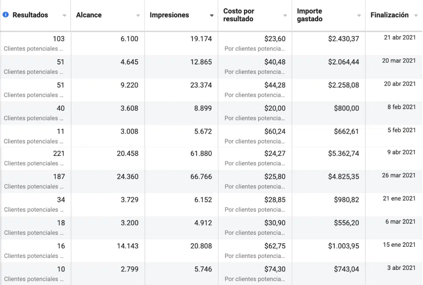Click Por clientes potenciales text under $23,60

point(255,49)
